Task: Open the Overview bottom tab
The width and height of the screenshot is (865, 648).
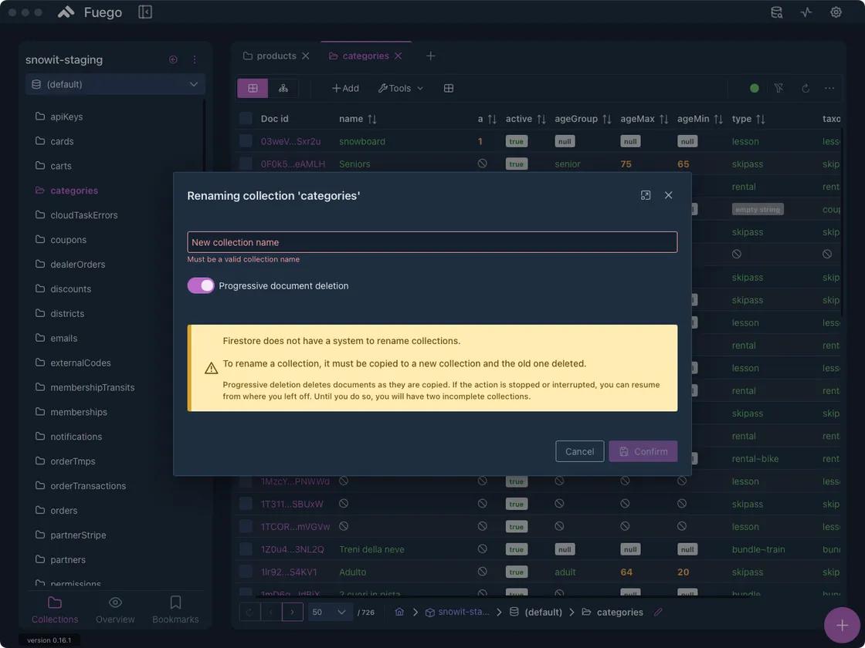Action: 115,610
